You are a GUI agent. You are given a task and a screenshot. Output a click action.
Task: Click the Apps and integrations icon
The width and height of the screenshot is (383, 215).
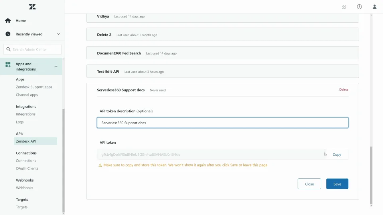click(8, 64)
